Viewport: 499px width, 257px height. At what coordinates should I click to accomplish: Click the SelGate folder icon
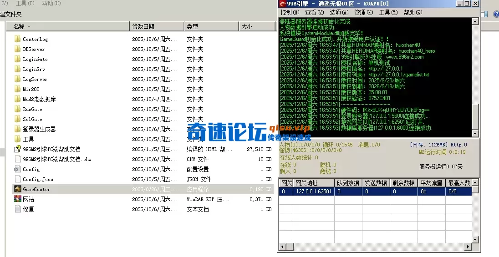[x=17, y=119]
